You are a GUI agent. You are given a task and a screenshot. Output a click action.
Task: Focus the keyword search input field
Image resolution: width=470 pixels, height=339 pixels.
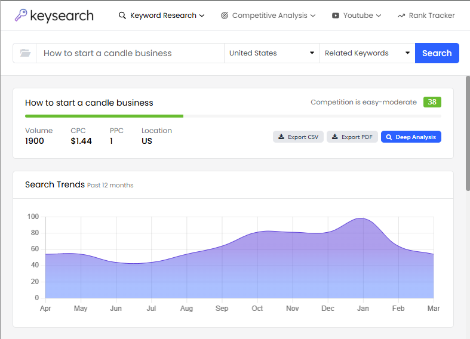coord(130,53)
